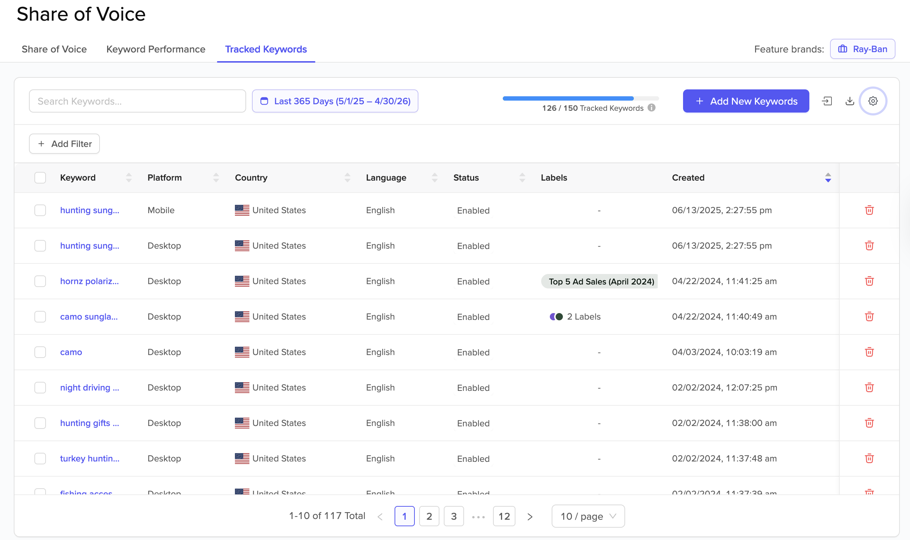Tick checkbox for camo keyword
The width and height of the screenshot is (910, 540).
[40, 352]
